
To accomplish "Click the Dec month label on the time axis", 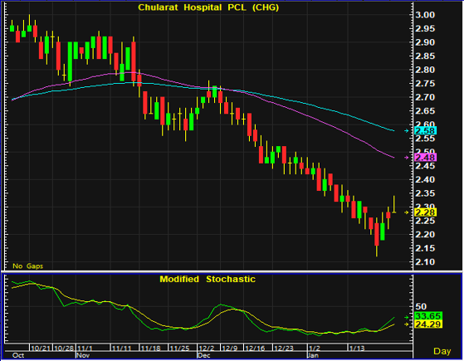I will pos(204,355).
